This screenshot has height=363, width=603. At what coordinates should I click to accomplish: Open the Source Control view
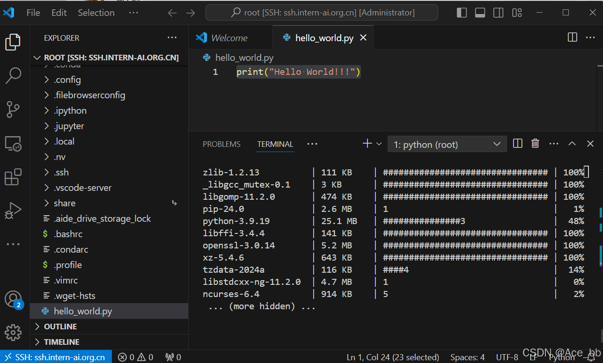point(13,109)
